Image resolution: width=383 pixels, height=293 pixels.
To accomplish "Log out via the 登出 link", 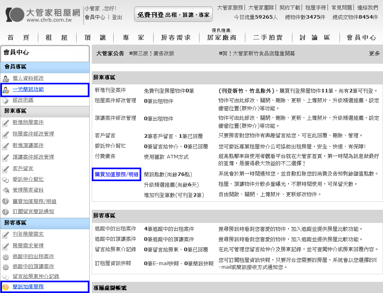I will [117, 17].
